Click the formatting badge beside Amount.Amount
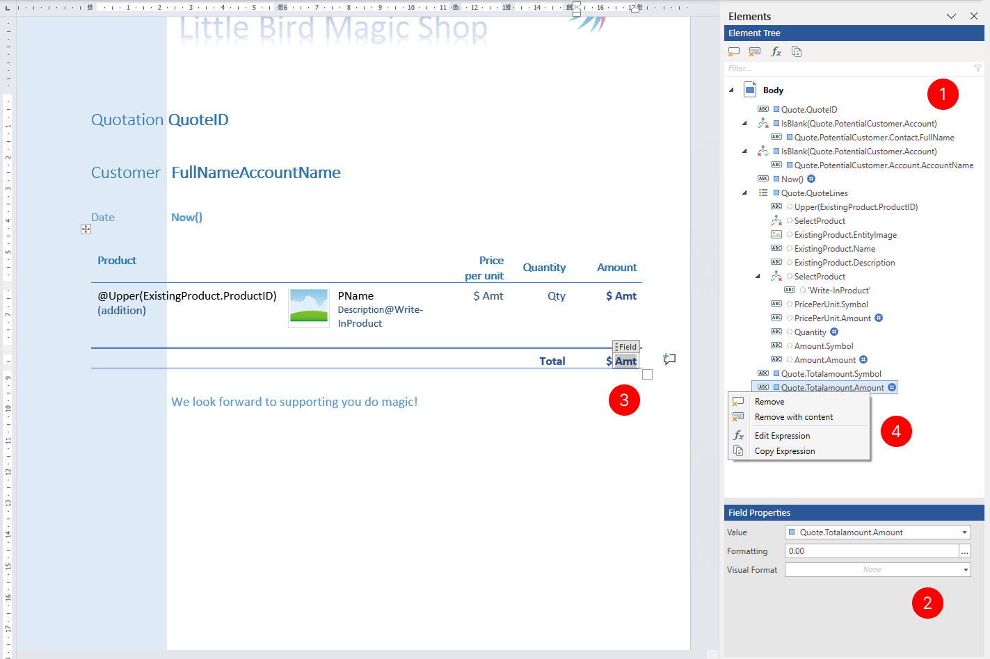Viewport: 990px width, 659px height. click(863, 359)
